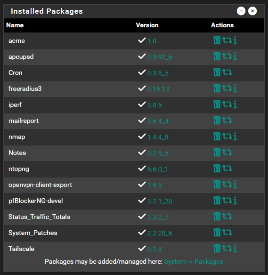Open the System -> Packages link

click(x=194, y=261)
